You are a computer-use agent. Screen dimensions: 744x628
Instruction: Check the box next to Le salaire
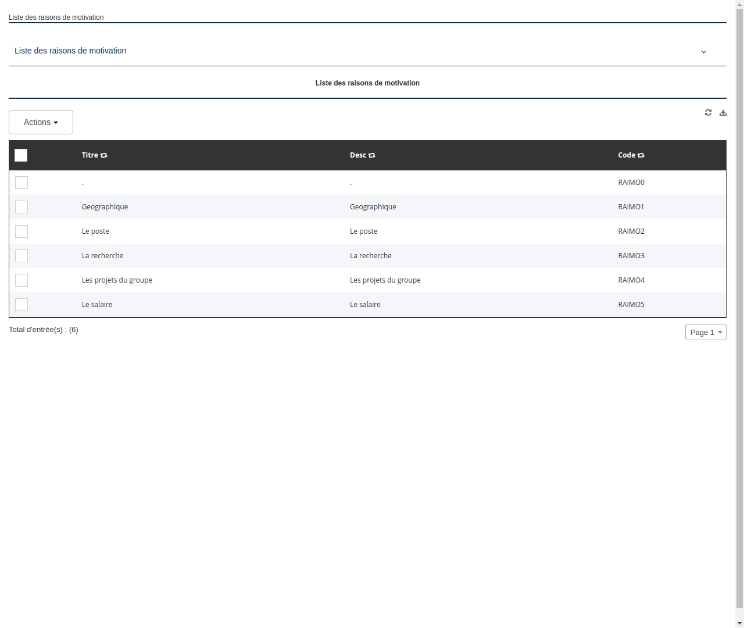[22, 305]
